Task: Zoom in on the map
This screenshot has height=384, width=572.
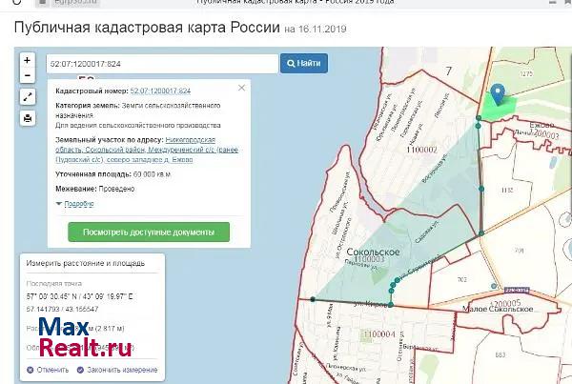Action: tap(28, 59)
